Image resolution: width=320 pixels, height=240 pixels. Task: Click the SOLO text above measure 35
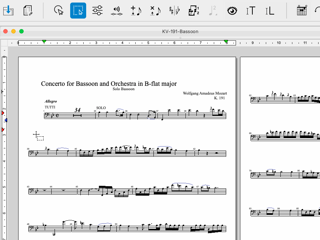click(x=101, y=108)
